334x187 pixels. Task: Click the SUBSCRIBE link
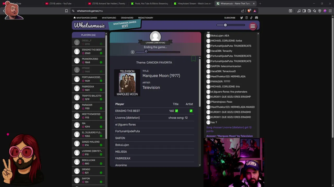click(230, 18)
